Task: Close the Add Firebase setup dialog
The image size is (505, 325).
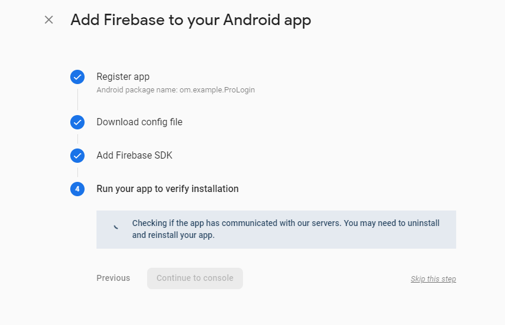Action: (49, 20)
